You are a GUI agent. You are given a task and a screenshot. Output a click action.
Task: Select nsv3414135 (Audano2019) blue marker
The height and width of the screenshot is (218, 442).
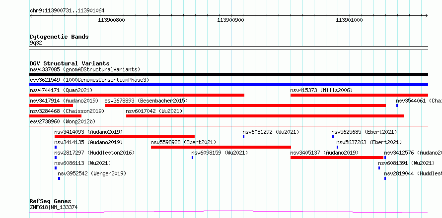click(56, 147)
